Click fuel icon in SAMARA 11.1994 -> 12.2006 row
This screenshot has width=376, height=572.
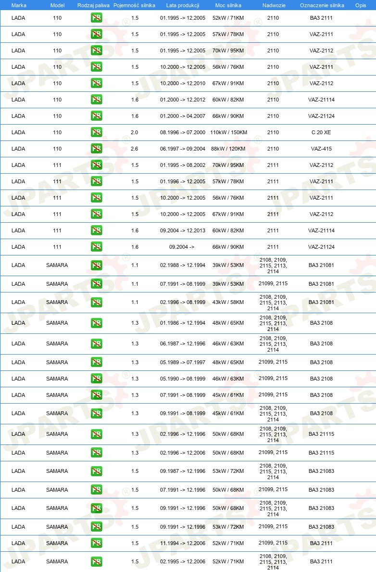click(96, 543)
